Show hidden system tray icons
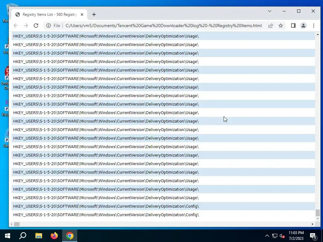Screen dimensions: 323x242 (x=267, y=236)
